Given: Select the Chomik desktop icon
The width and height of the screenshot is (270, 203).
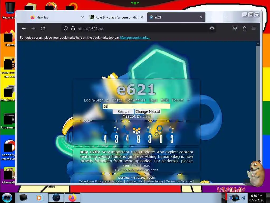Looking at the screenshot, I should tap(9, 176).
